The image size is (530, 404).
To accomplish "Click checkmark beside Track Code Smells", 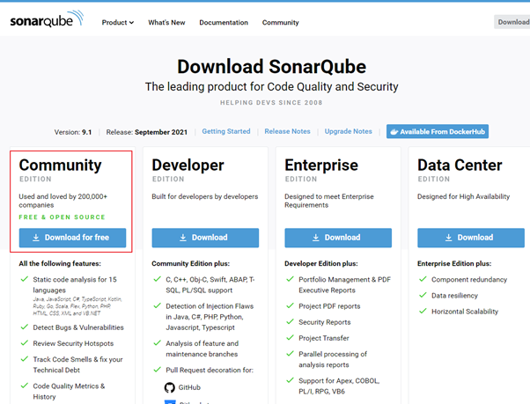I will click(x=25, y=359).
